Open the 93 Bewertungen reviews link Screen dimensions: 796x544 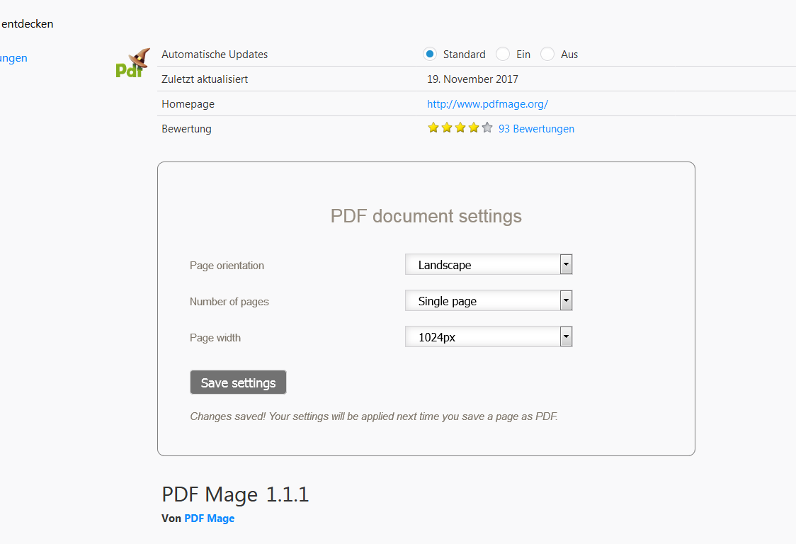pos(536,129)
